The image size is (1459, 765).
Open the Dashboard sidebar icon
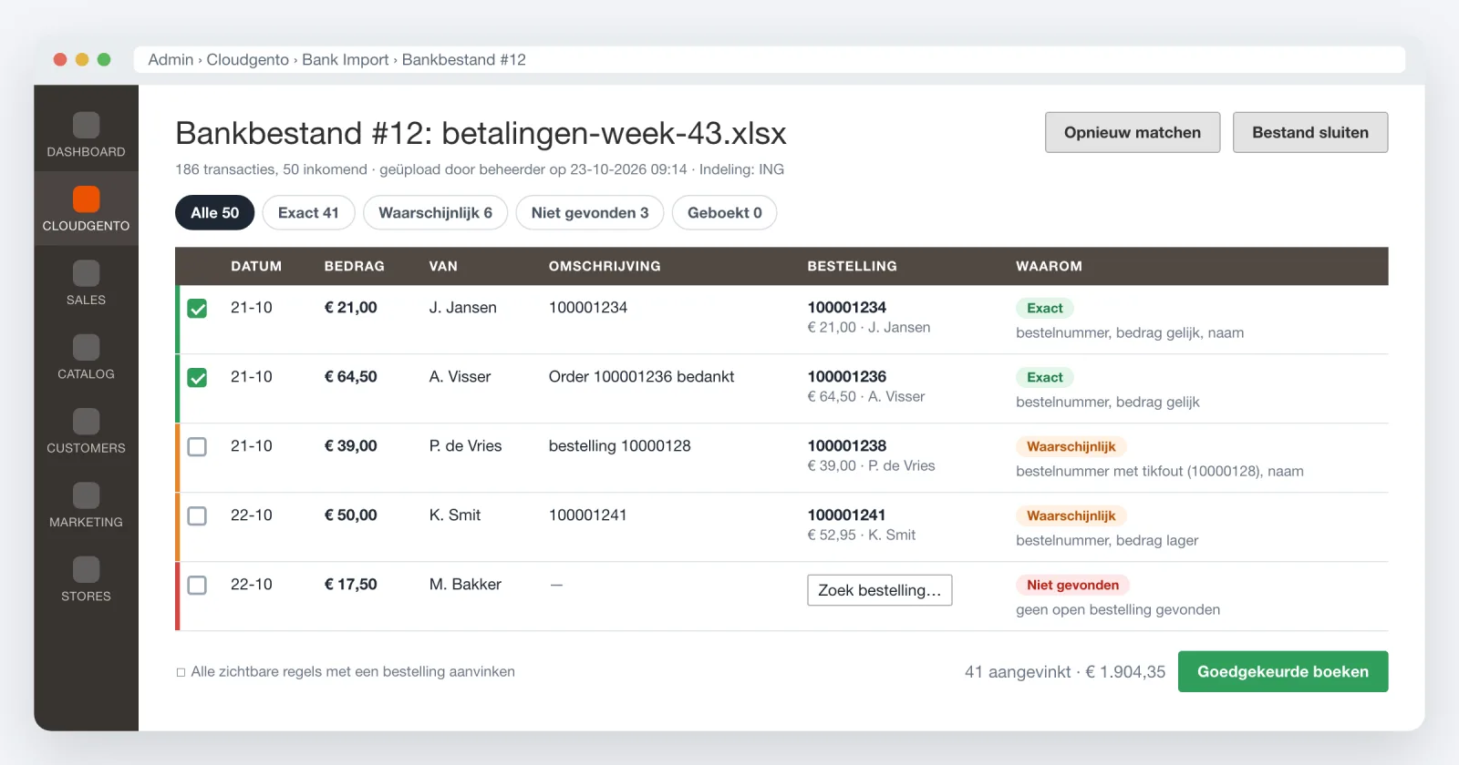pos(86,125)
